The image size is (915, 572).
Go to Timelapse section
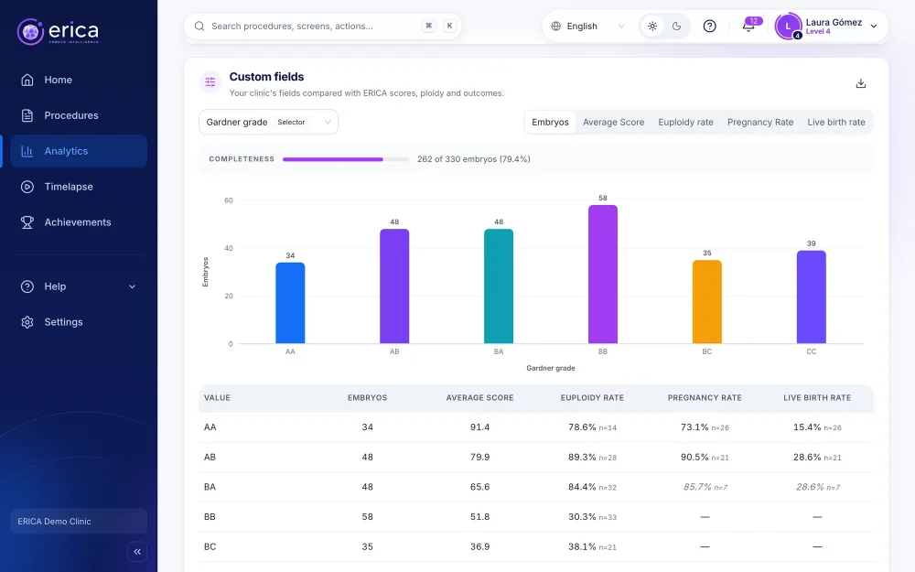click(79, 187)
